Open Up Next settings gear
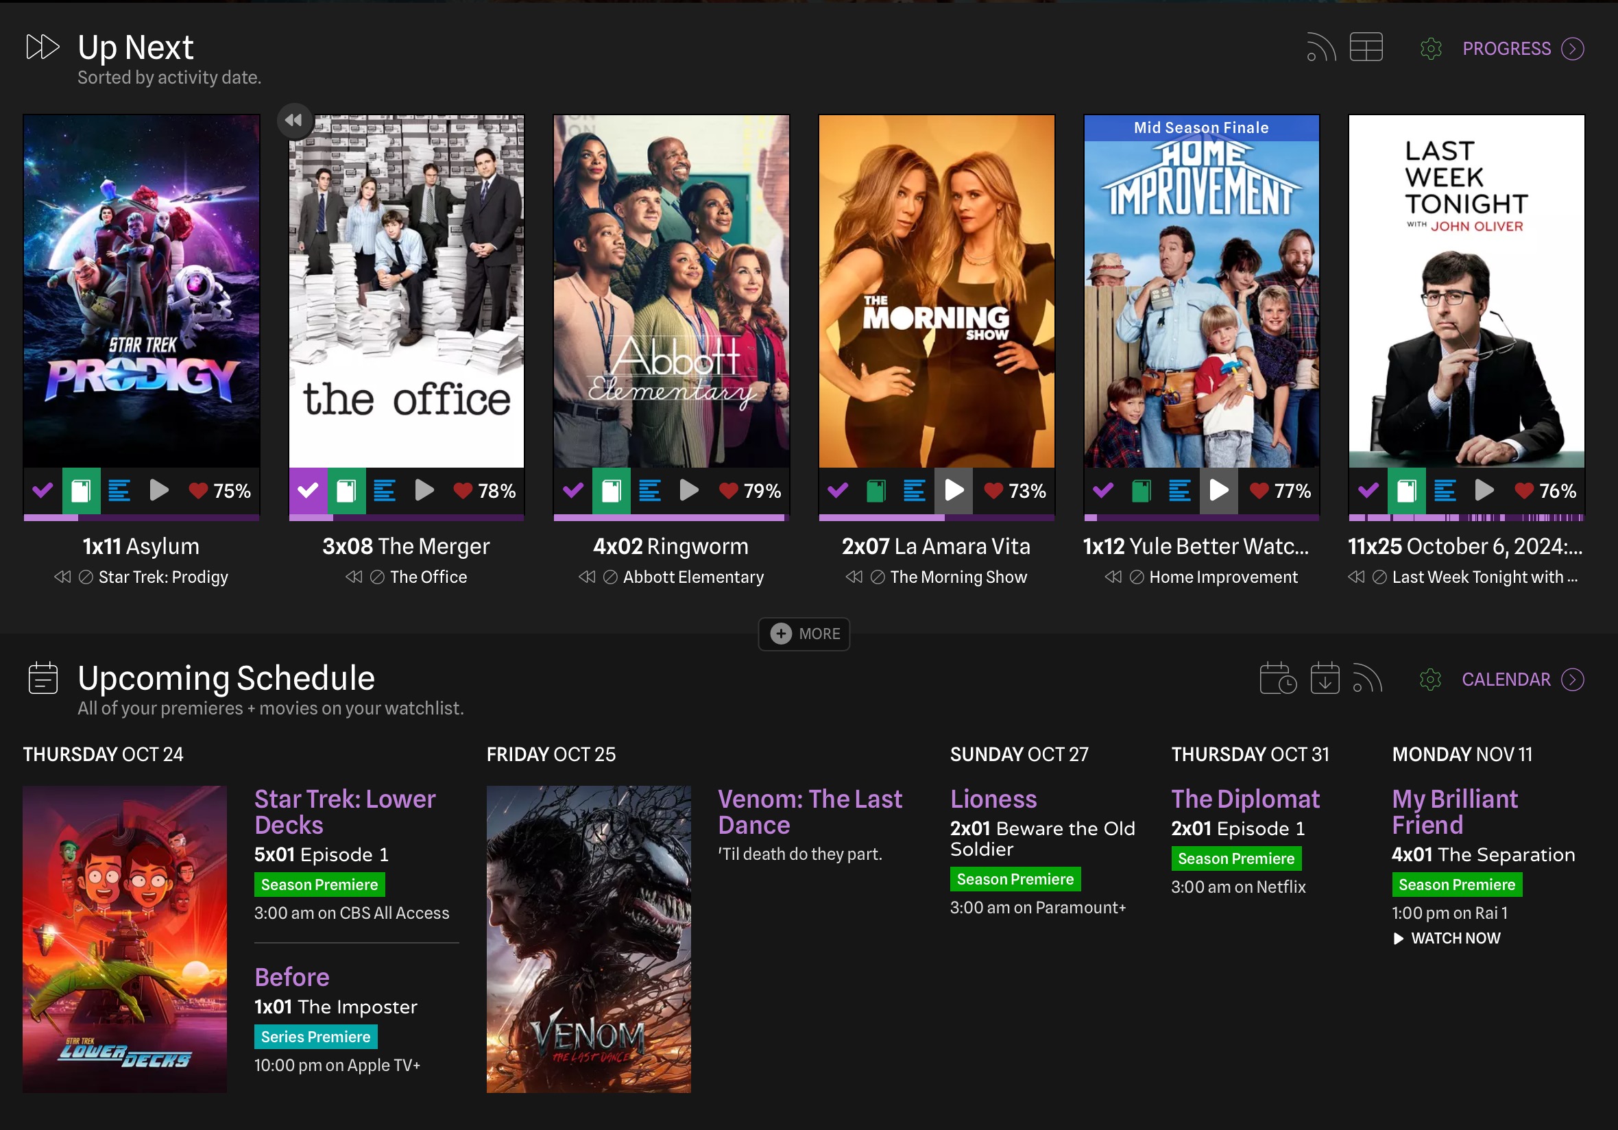 pyautogui.click(x=1431, y=49)
